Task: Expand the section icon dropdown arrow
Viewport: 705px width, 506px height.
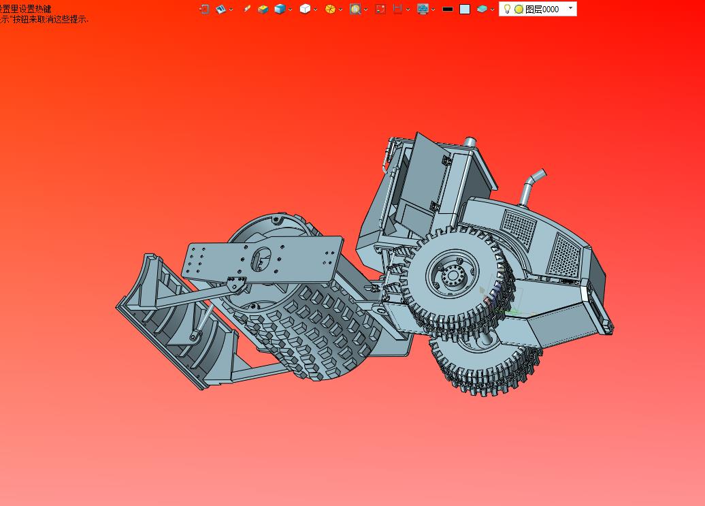Action: (408, 10)
